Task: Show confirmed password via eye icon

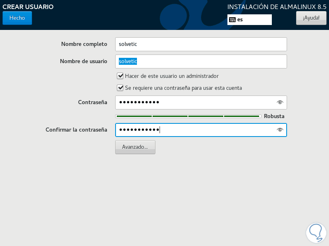Action: click(280, 130)
